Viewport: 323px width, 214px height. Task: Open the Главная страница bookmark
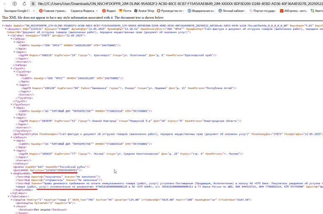[53, 10]
